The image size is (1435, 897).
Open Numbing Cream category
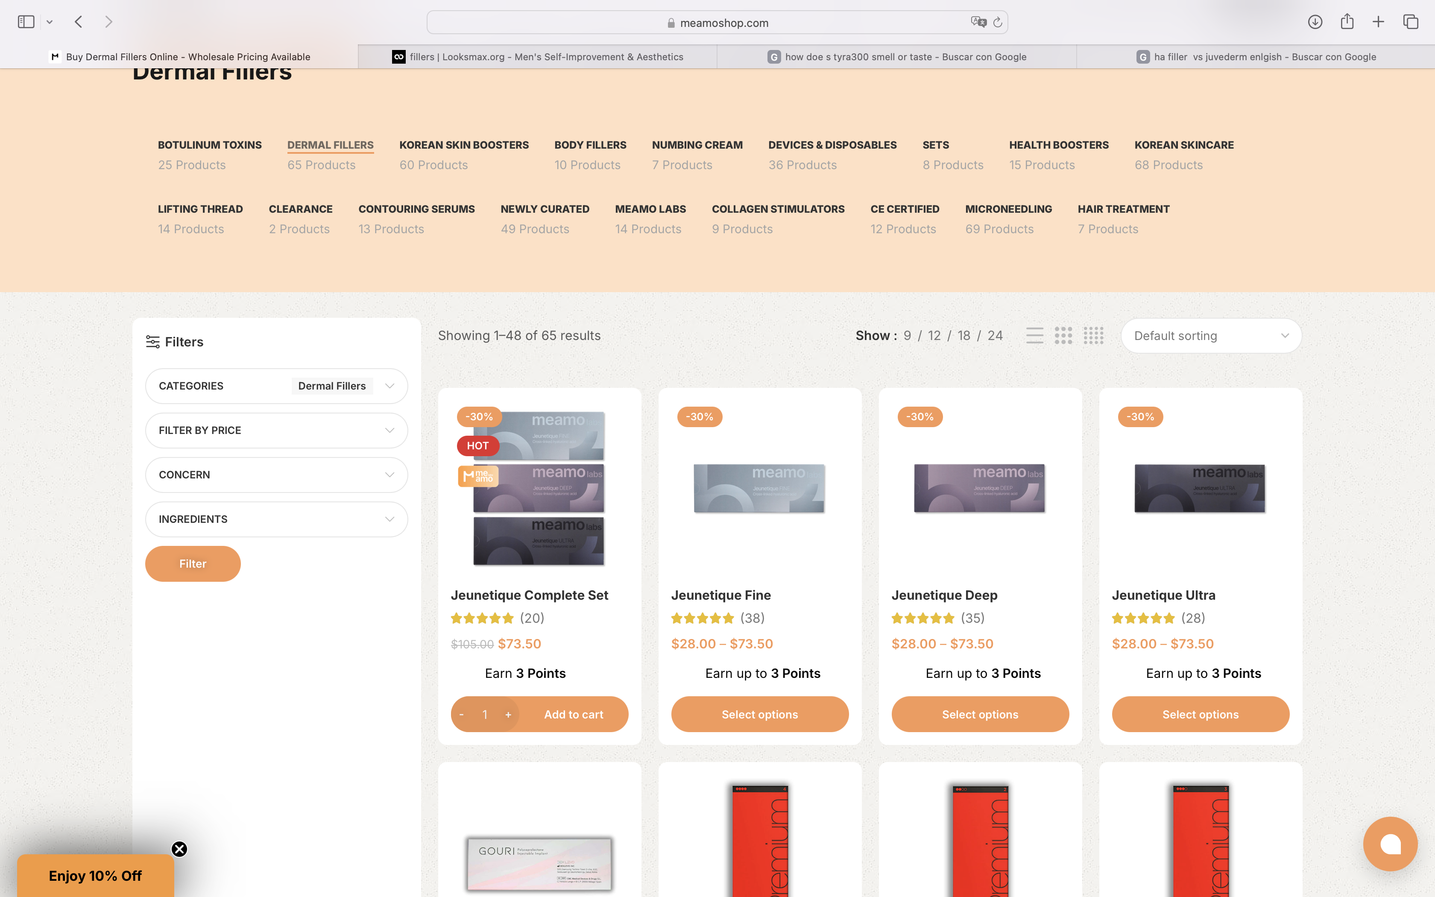click(x=697, y=145)
